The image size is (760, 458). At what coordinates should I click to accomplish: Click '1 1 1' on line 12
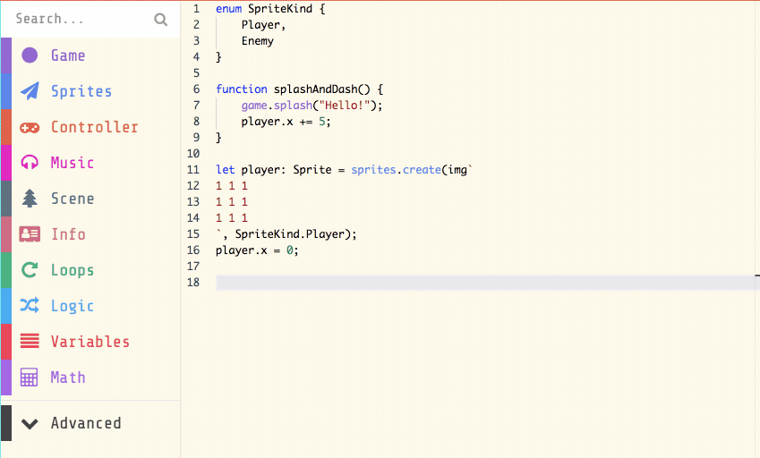click(x=232, y=186)
